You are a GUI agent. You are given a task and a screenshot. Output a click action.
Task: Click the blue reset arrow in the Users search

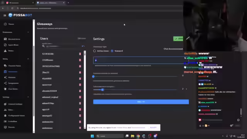[x=83, y=46]
